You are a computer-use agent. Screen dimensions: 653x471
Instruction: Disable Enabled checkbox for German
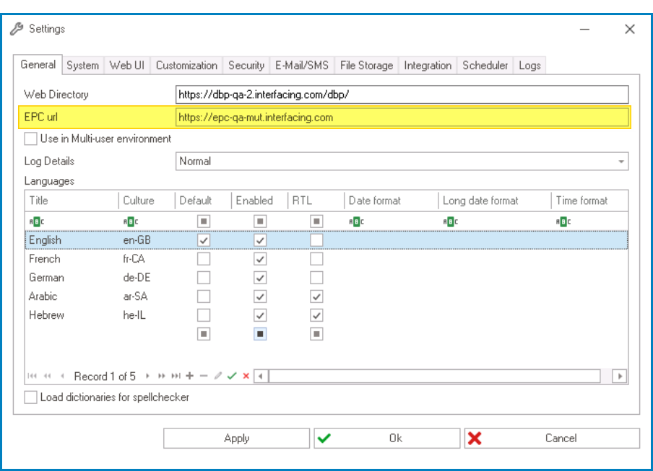260,277
